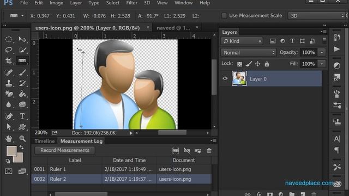The width and height of the screenshot is (349, 196).
Task: Toggle lock position
Action: [x=257, y=64]
